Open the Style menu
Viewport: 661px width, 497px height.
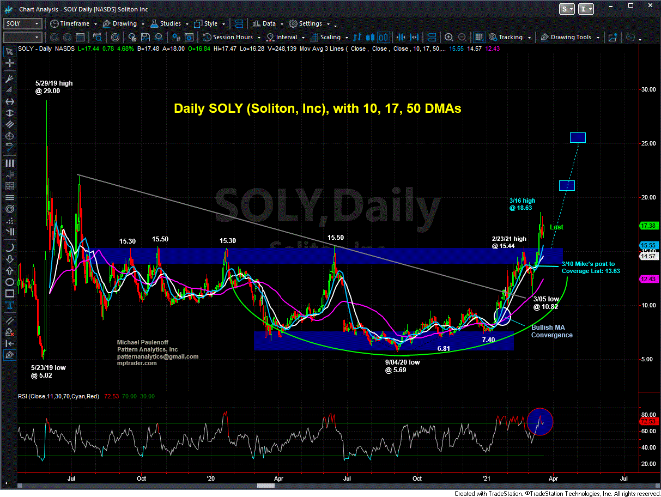[206, 23]
